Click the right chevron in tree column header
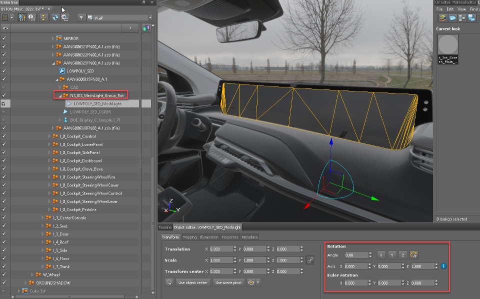480x299 pixels. [130, 28]
